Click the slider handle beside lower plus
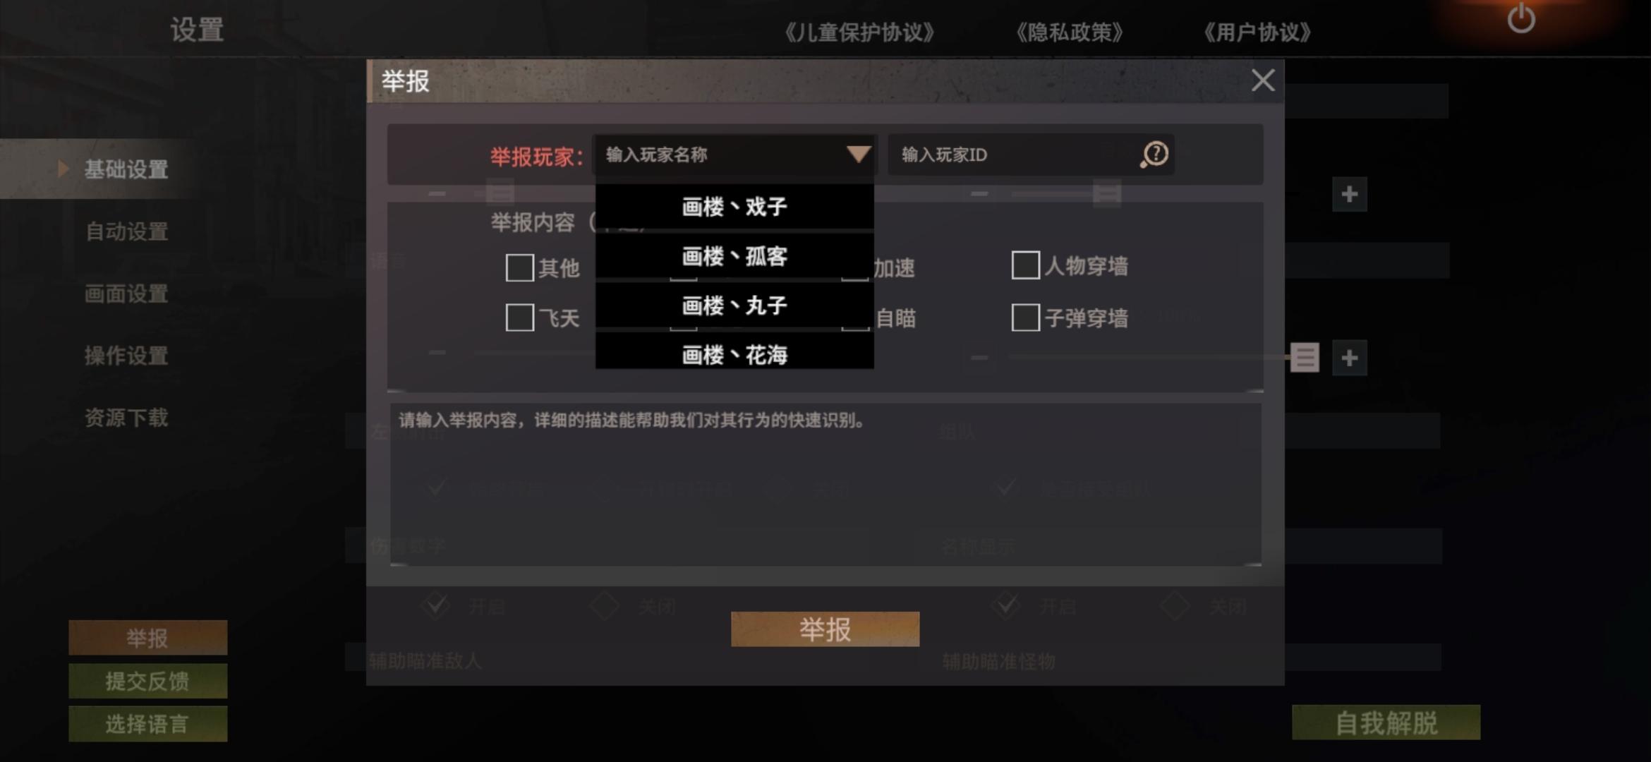1651x762 pixels. coord(1305,358)
